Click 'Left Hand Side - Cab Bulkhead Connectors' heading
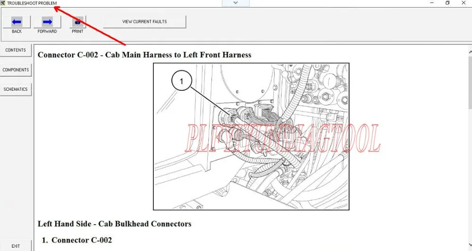Image resolution: width=472 pixels, height=251 pixels. pos(114,224)
